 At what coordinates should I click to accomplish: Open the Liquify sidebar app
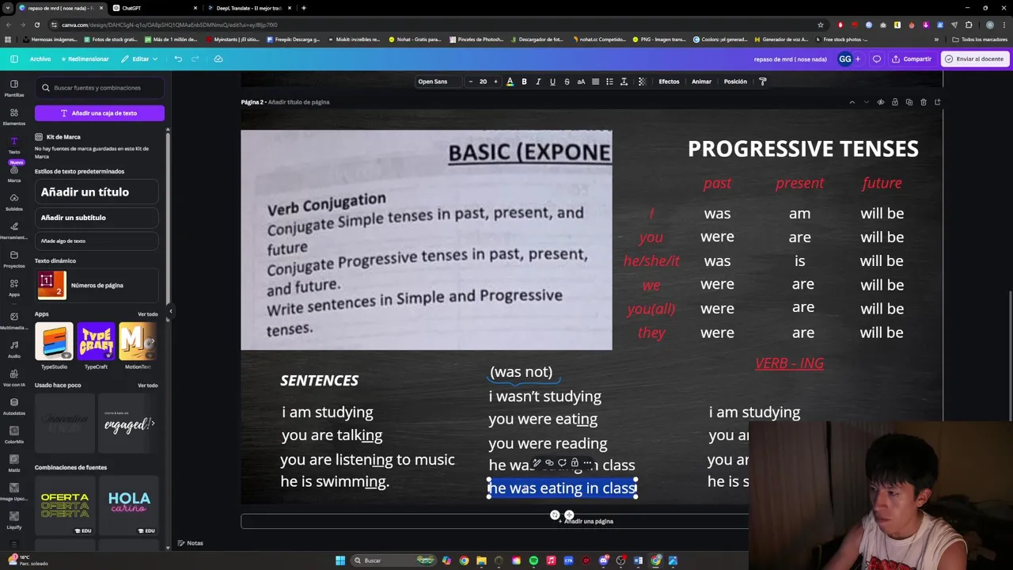pos(14,520)
